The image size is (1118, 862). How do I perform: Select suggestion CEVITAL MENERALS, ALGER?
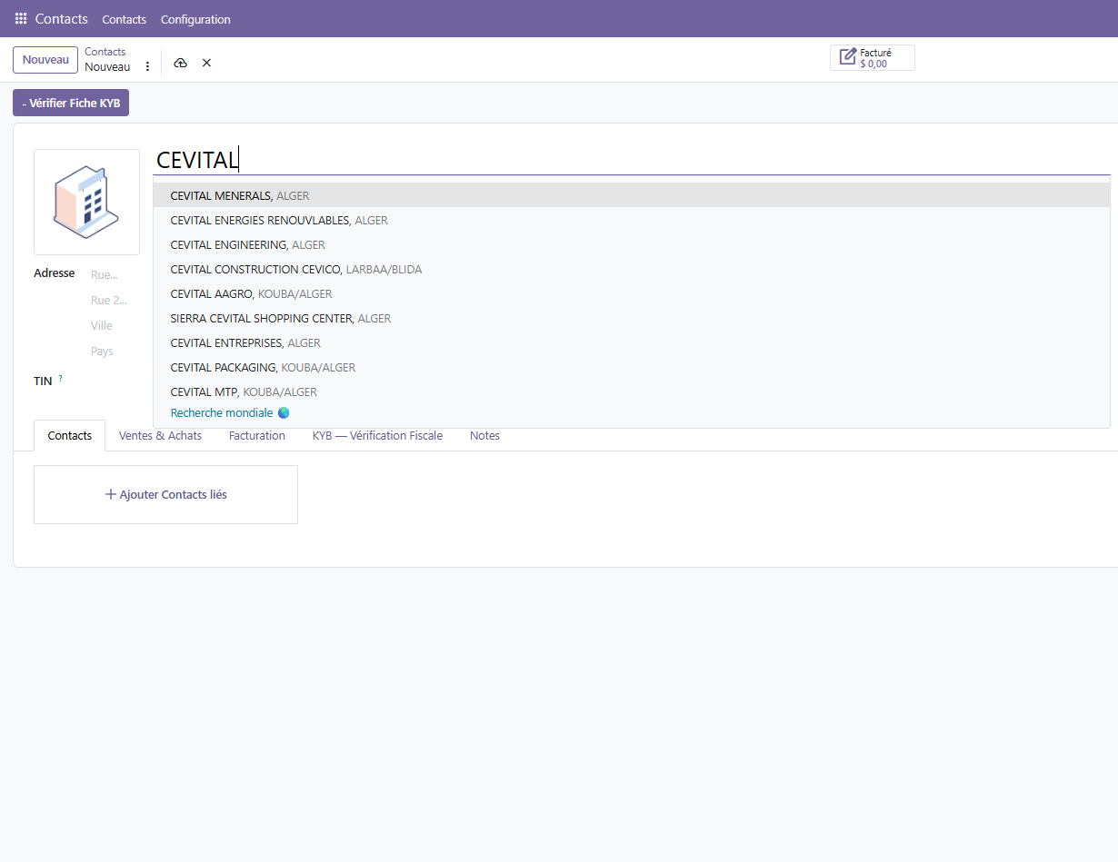(x=632, y=195)
